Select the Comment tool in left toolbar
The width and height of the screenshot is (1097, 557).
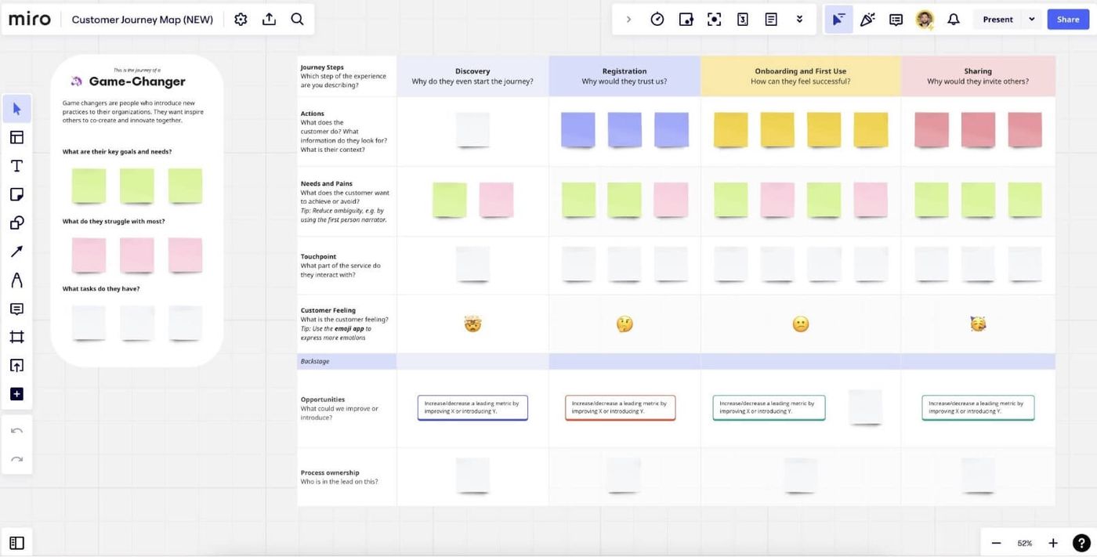tap(16, 309)
